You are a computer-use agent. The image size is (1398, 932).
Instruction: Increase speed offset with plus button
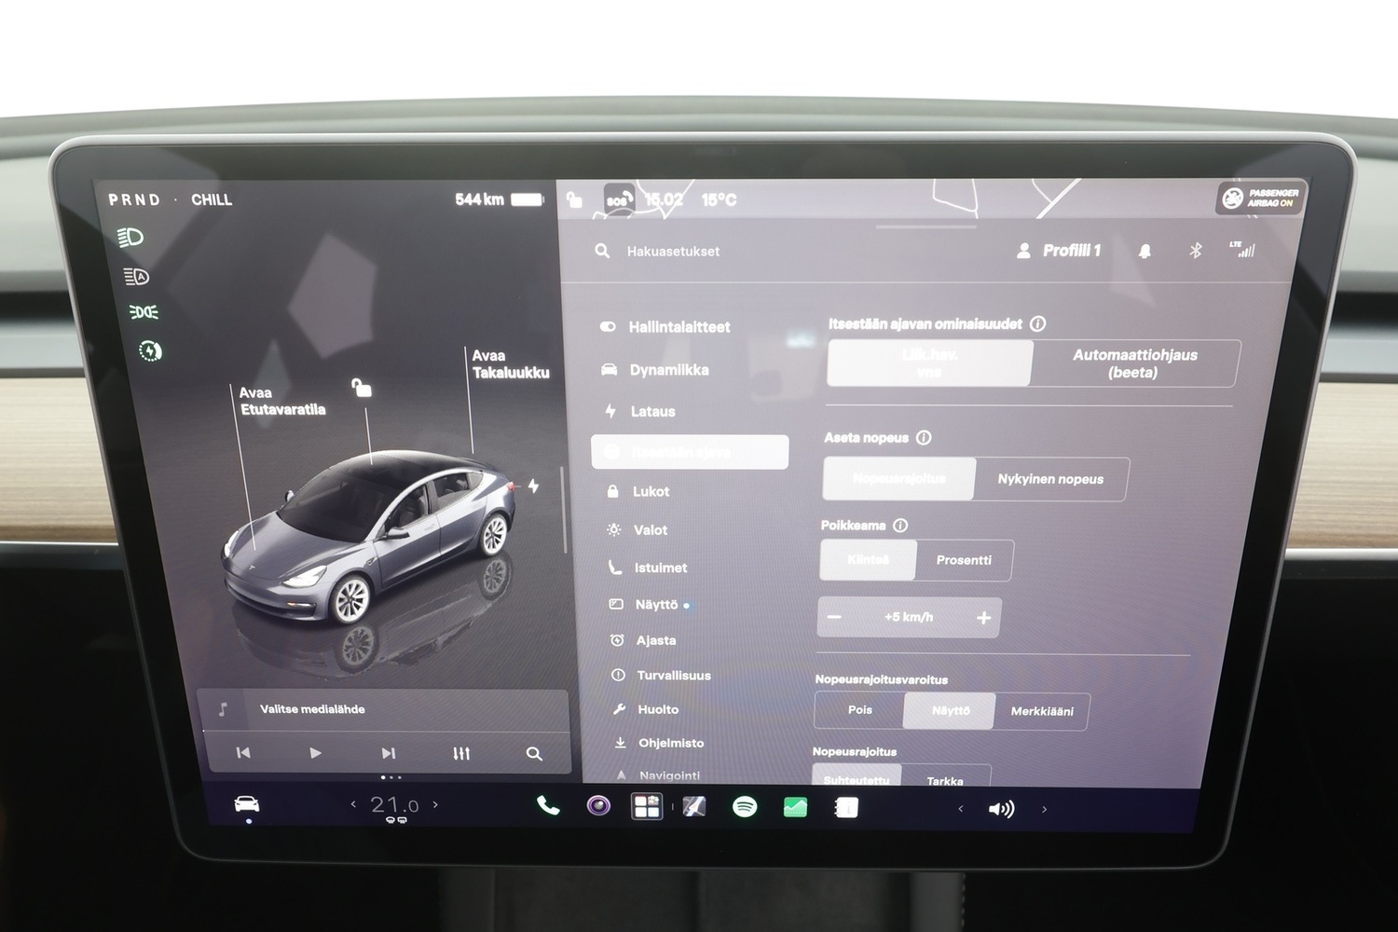pyautogui.click(x=983, y=618)
